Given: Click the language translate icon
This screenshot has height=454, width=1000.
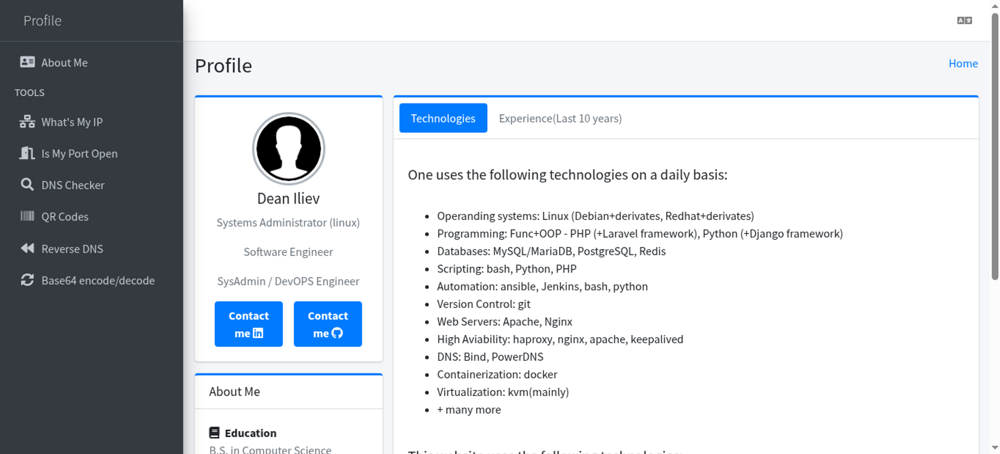Looking at the screenshot, I should (964, 20).
